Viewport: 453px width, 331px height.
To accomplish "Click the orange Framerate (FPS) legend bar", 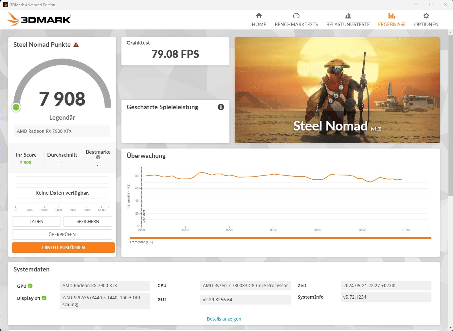I will (x=281, y=238).
